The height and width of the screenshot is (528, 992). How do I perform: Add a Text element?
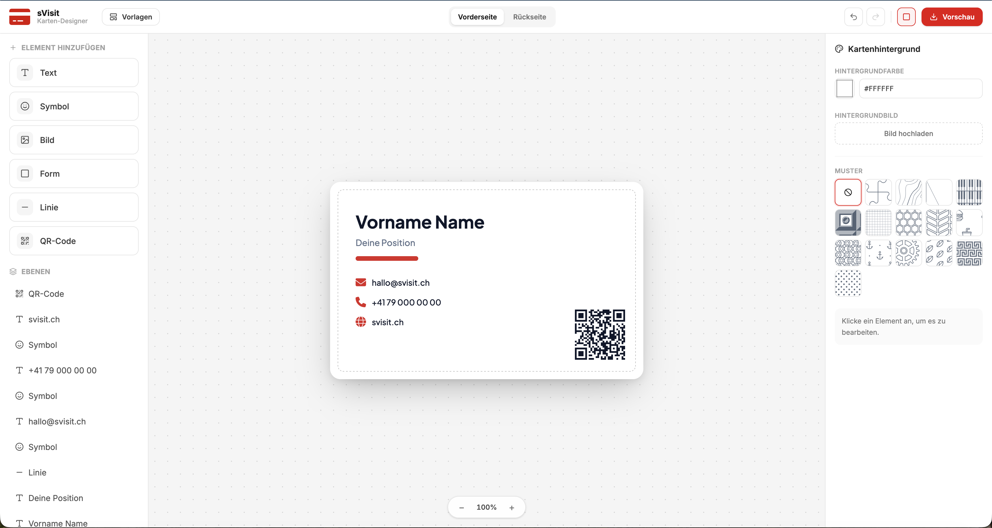(x=74, y=73)
